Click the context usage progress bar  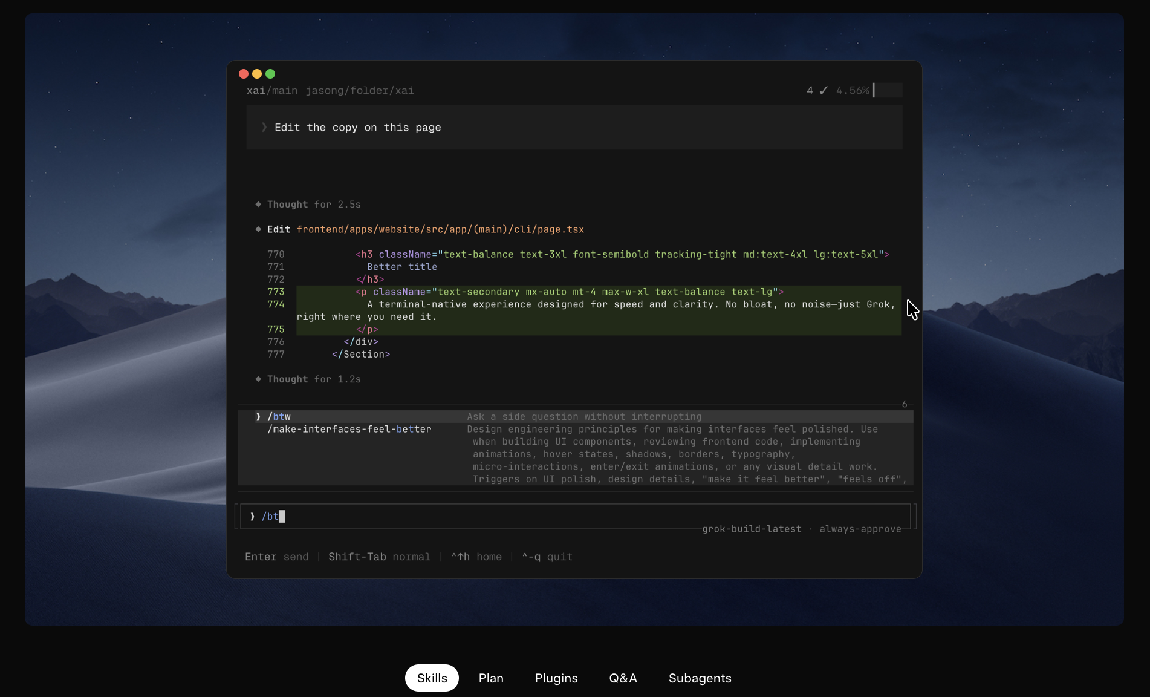888,90
